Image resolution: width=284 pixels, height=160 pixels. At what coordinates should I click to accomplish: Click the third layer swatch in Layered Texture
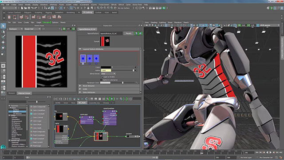[x=96, y=59]
